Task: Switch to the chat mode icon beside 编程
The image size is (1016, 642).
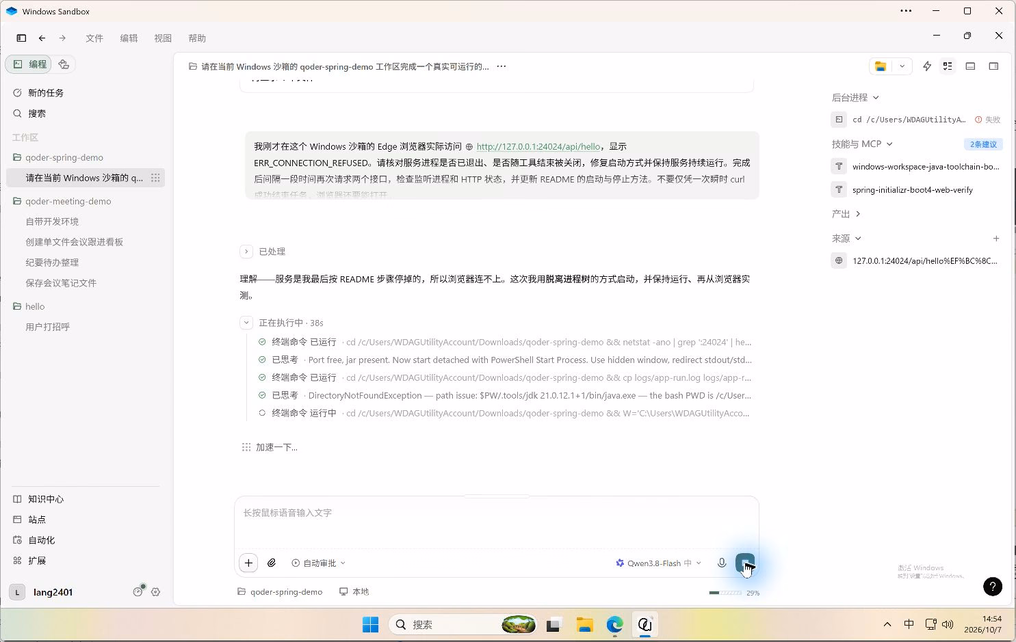Action: click(x=64, y=64)
